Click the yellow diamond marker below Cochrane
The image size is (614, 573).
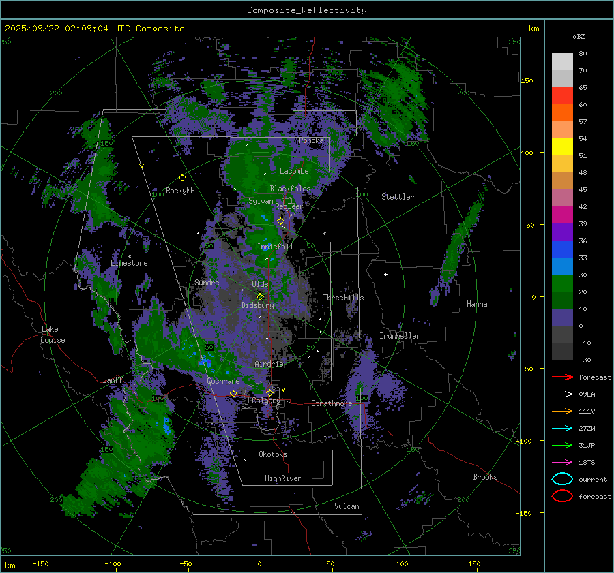[x=234, y=393]
